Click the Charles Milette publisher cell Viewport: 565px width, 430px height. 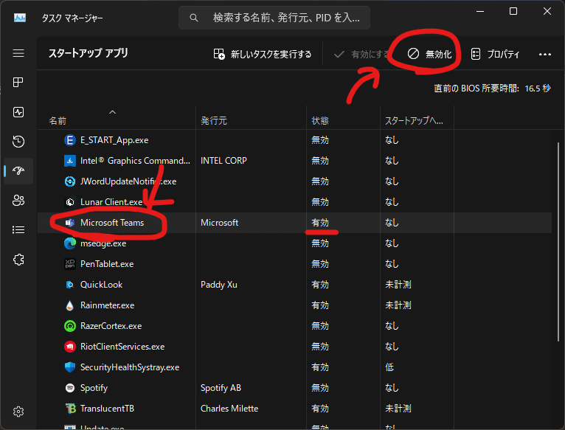[x=229, y=409]
